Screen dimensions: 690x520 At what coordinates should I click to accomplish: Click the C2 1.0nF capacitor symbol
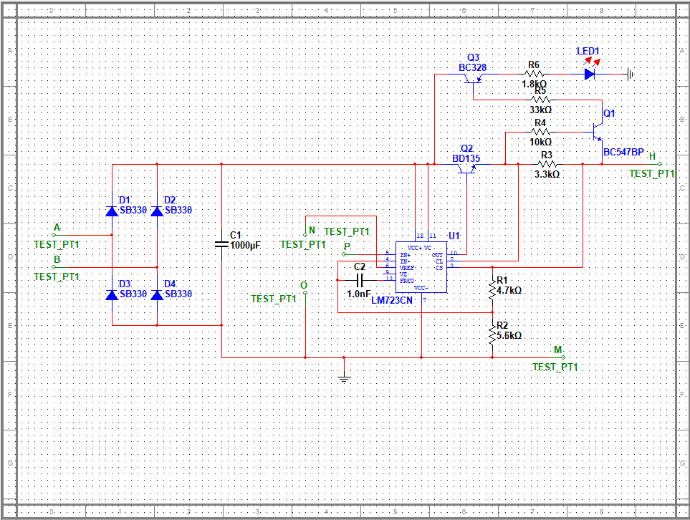[x=360, y=281]
